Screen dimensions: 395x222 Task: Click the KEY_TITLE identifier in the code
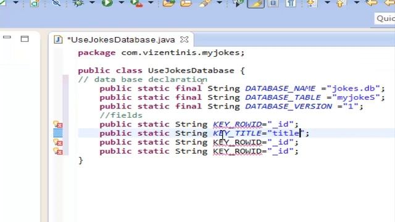237,133
